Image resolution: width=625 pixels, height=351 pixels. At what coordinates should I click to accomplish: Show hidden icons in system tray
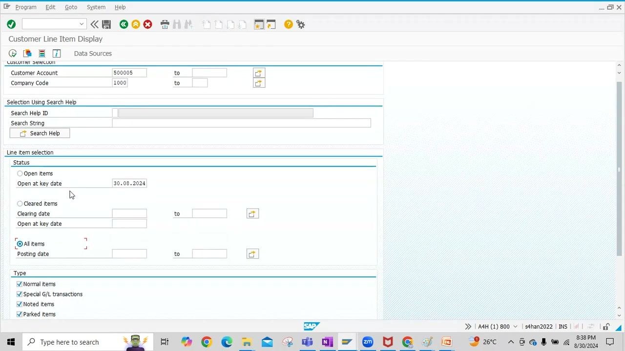pos(511,342)
